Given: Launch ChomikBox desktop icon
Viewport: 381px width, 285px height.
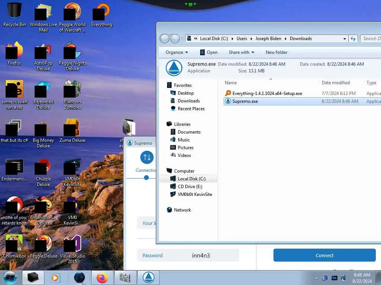Looking at the screenshot, I should click(15, 246).
